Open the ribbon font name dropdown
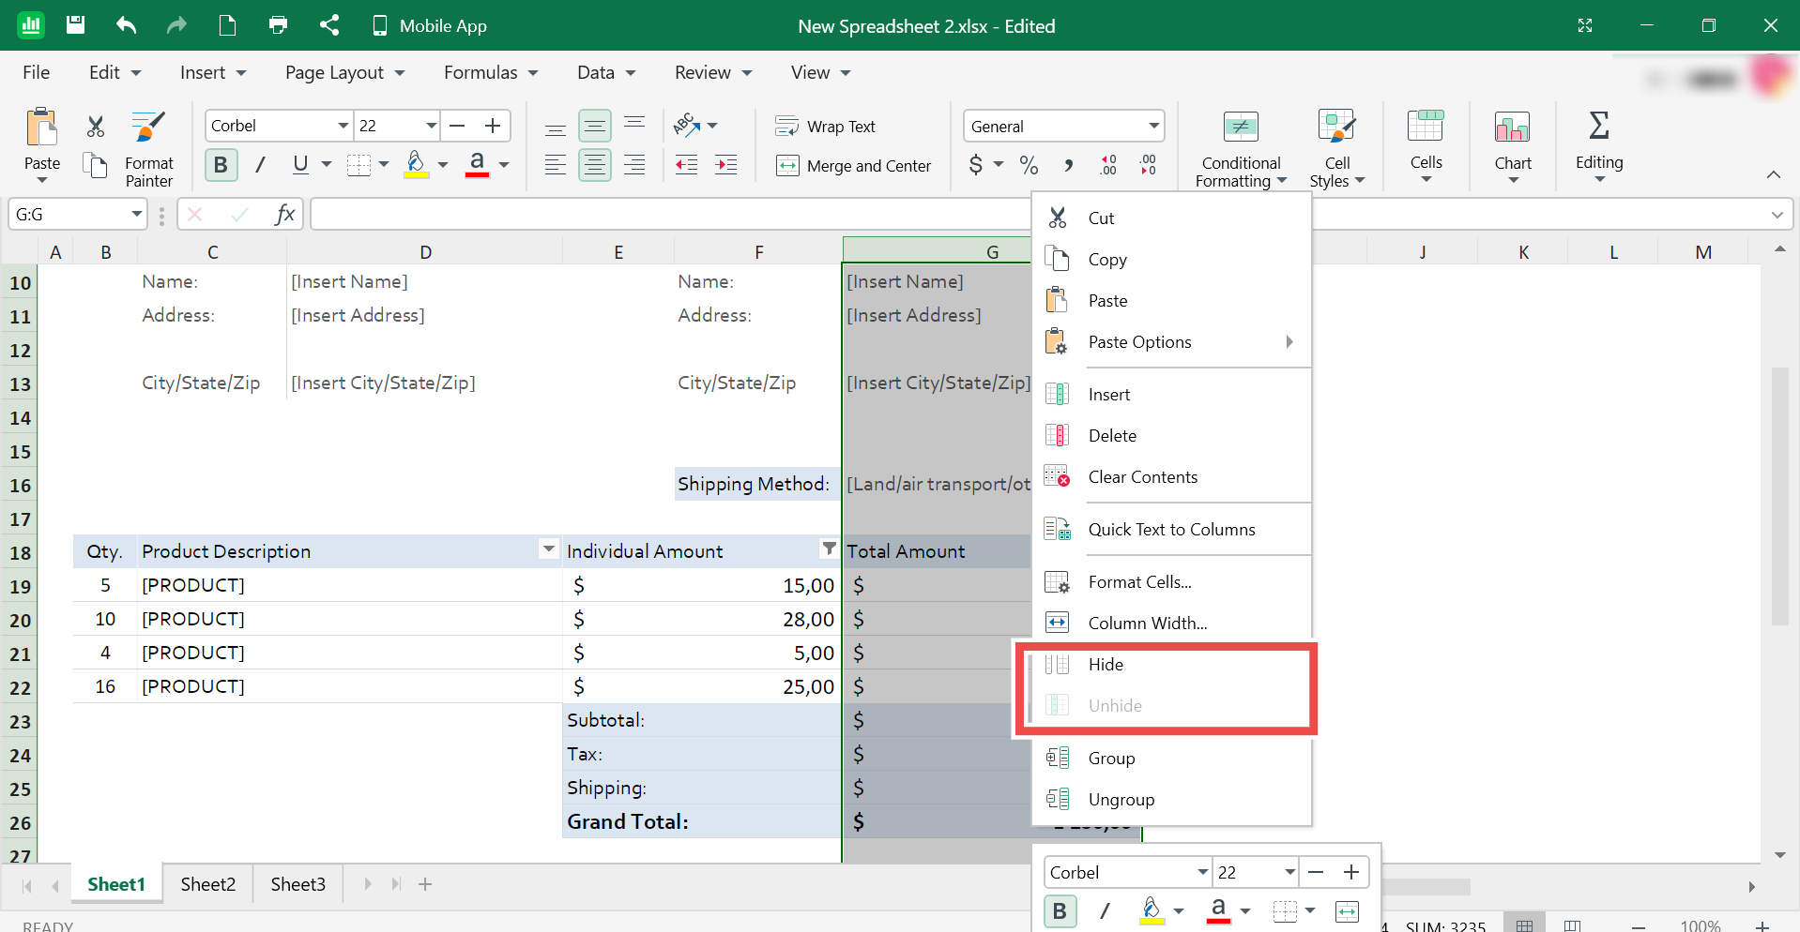 coord(343,126)
